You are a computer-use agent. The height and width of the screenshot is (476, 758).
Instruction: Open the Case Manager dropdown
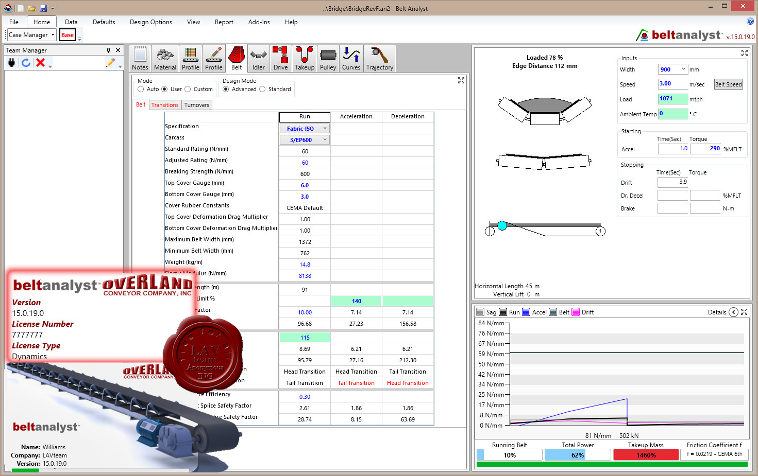coord(31,35)
